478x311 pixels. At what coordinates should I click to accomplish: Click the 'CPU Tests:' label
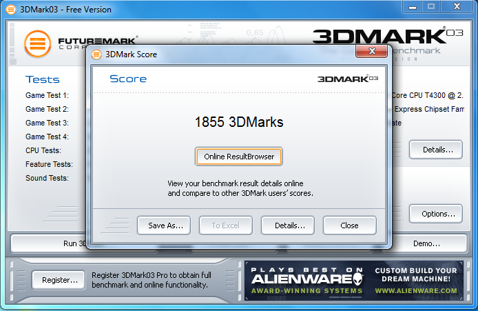coord(43,150)
